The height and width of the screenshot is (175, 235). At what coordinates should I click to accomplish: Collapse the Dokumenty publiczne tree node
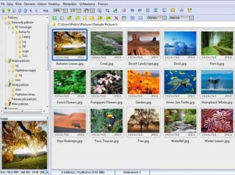6,23
